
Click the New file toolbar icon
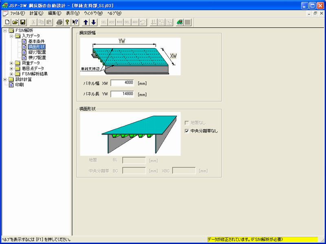pos(8,22)
